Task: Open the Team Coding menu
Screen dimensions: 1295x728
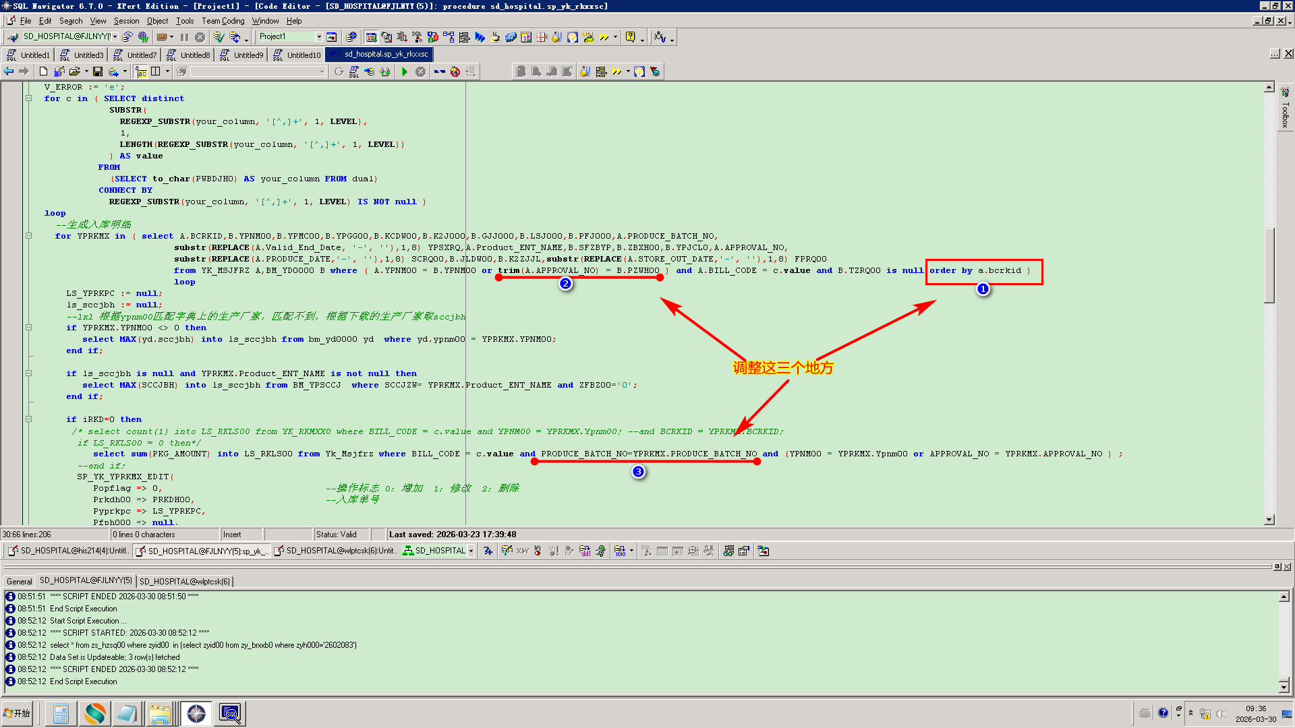Action: pyautogui.click(x=223, y=21)
